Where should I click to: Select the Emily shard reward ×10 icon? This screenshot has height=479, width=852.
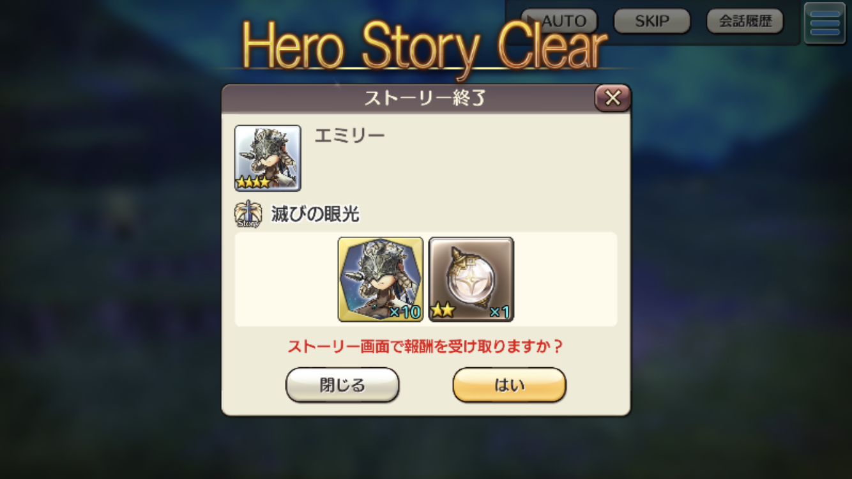381,279
